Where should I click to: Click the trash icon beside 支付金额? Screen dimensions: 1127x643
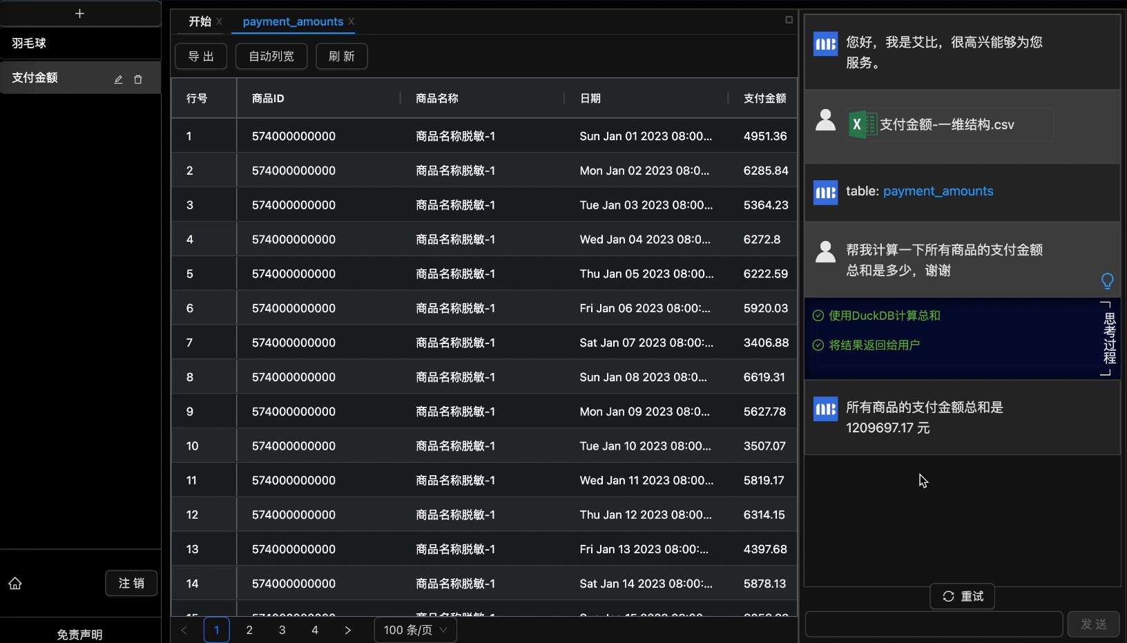click(x=138, y=79)
